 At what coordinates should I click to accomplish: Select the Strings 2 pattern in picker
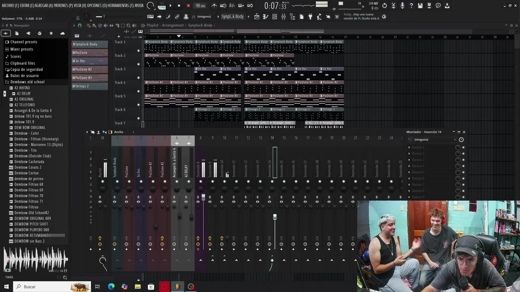90,86
